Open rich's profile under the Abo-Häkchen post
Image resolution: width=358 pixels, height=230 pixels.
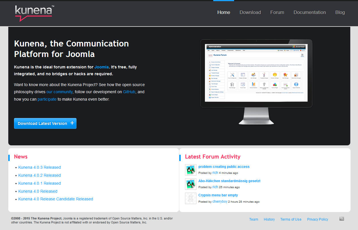pyautogui.click(x=215, y=187)
